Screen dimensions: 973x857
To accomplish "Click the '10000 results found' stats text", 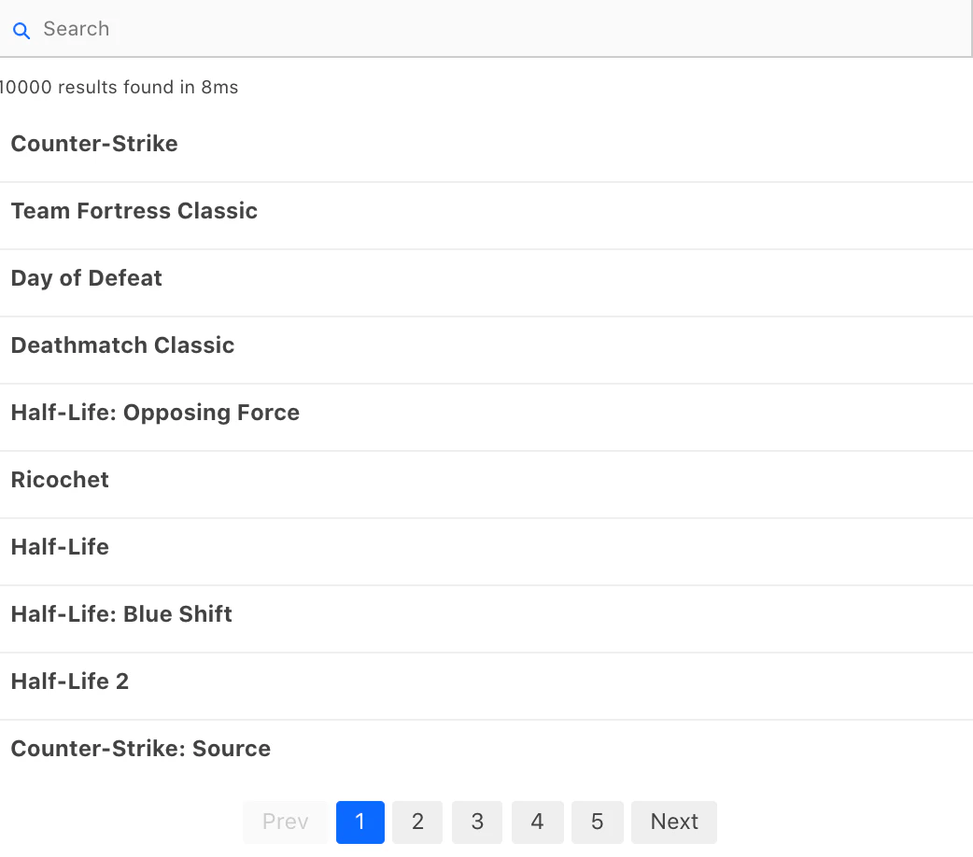I will [x=118, y=88].
